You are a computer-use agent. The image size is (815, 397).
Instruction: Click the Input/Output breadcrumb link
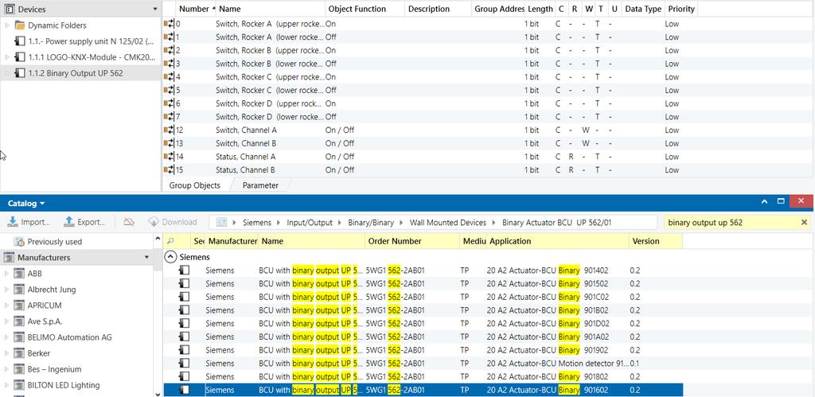click(310, 223)
